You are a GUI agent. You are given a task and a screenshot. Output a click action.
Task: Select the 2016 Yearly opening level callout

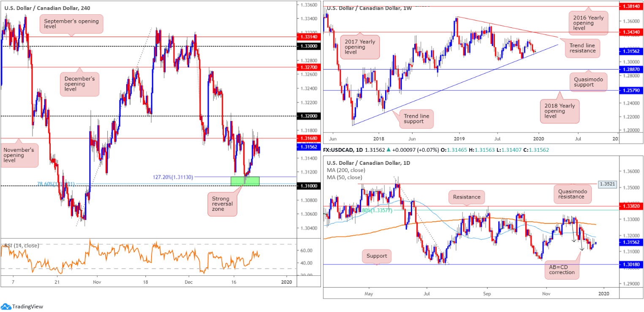(588, 23)
